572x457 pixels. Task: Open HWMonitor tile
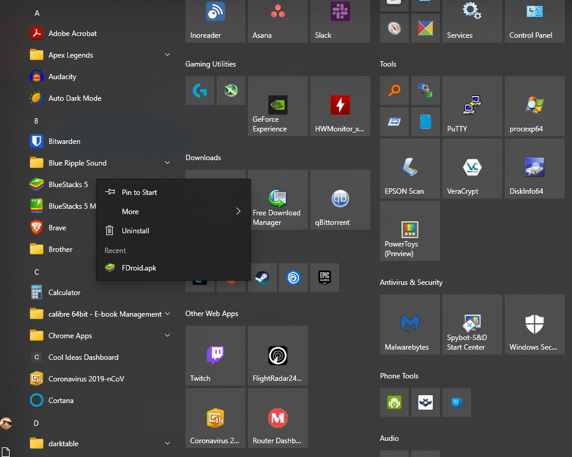340,106
